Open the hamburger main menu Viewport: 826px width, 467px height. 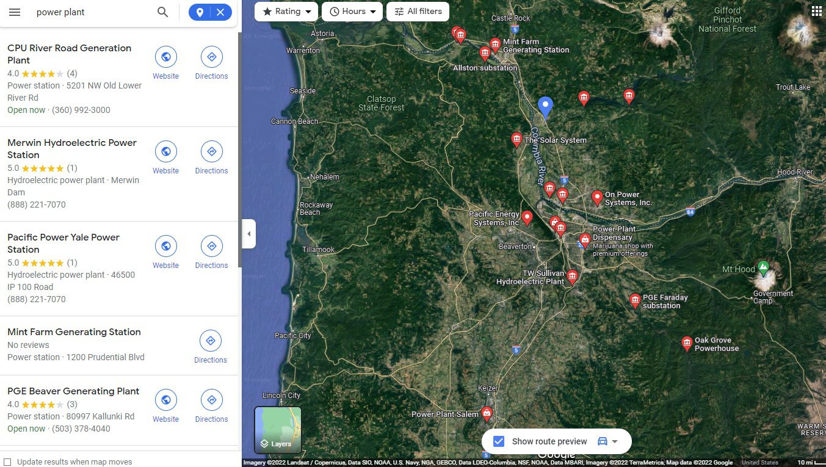tap(15, 12)
